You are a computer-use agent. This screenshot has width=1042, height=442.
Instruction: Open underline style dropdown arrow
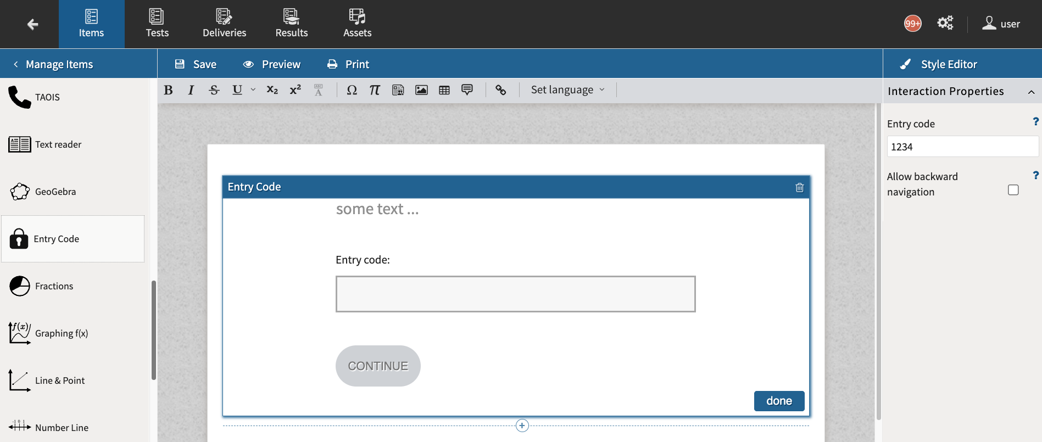click(x=253, y=89)
